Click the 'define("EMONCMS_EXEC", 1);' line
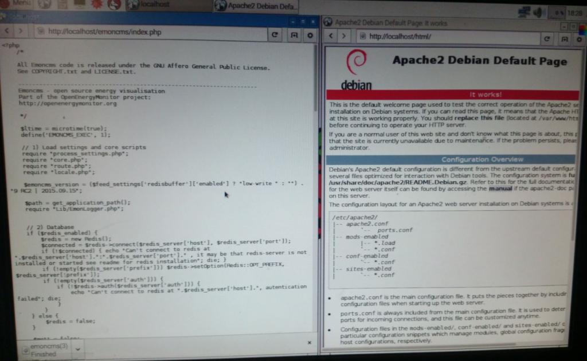This screenshot has width=587, height=361. (65, 135)
